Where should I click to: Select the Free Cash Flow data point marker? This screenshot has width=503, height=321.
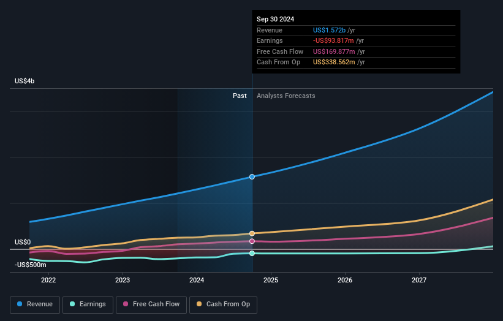tap(252, 241)
